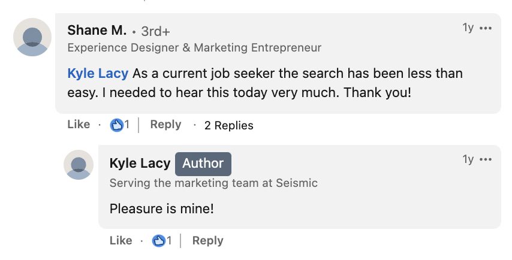Viewport: 512px width, 260px height.
Task: Click Kyle Lacy's avatar in the reply
Action: [79, 165]
